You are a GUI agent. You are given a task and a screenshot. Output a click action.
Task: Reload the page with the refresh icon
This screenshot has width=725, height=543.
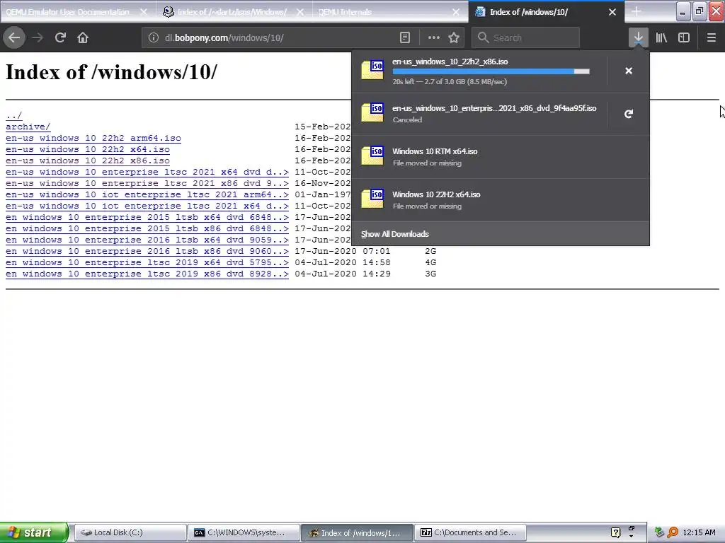(60, 37)
